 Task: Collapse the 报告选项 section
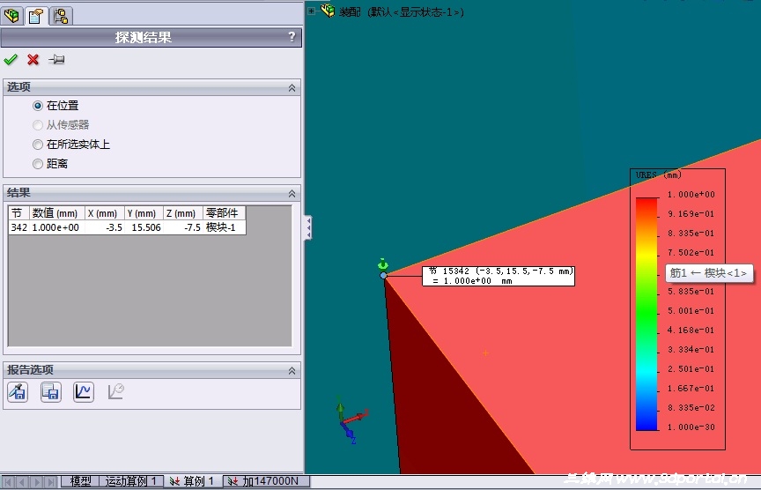292,370
